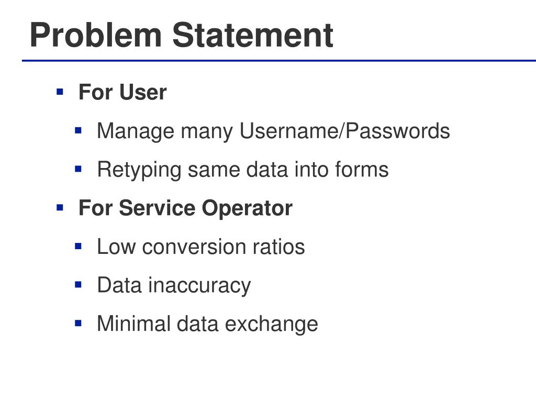Select the word "Operator" in the heading
The height and width of the screenshot is (402, 536).
pos(247,209)
